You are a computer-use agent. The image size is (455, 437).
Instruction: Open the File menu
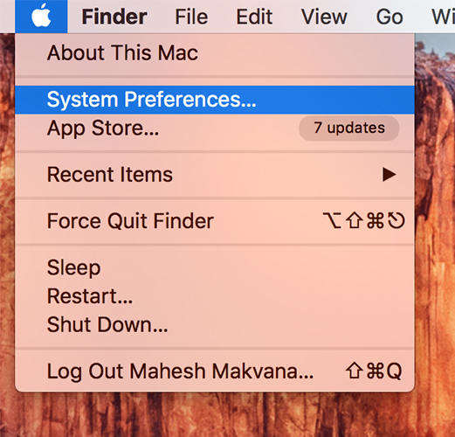click(x=191, y=17)
